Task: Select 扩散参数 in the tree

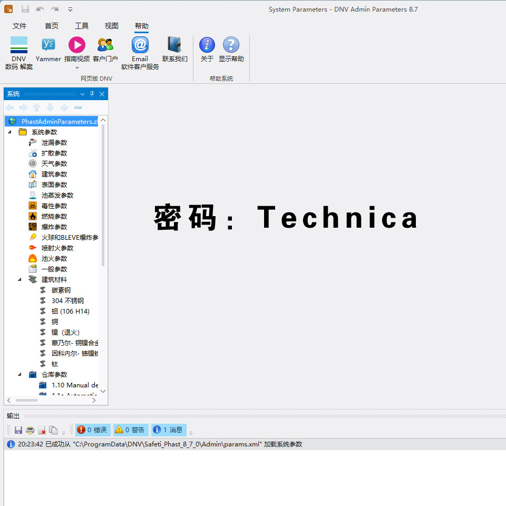Action: coord(54,153)
